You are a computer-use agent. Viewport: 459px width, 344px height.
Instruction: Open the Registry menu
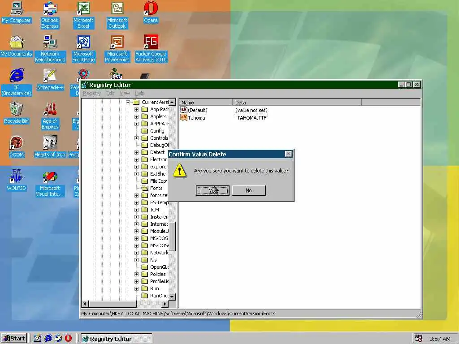pyautogui.click(x=91, y=93)
